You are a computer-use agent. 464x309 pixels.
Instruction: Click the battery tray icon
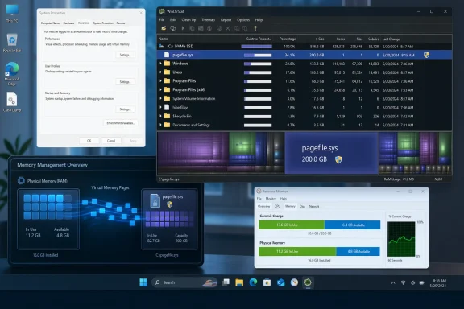click(421, 283)
